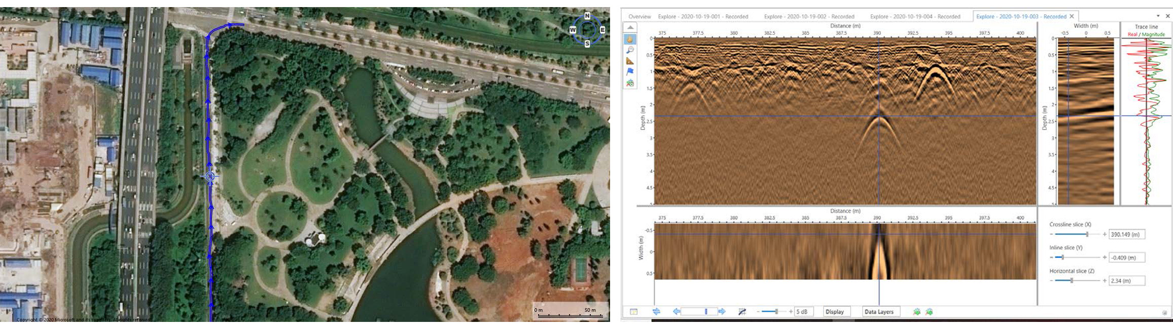Image resolution: width=1173 pixels, height=329 pixels.
Task: Click the map compass north indicator
Action: pos(587,16)
